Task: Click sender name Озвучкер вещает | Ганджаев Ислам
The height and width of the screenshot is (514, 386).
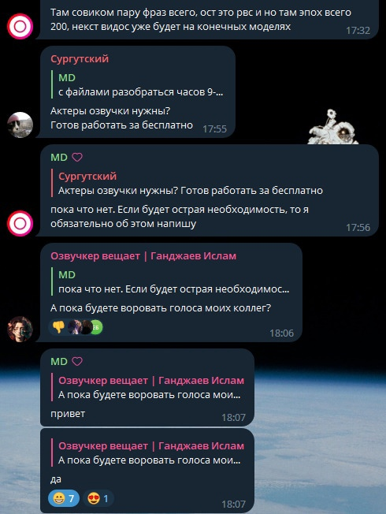Action: click(143, 256)
